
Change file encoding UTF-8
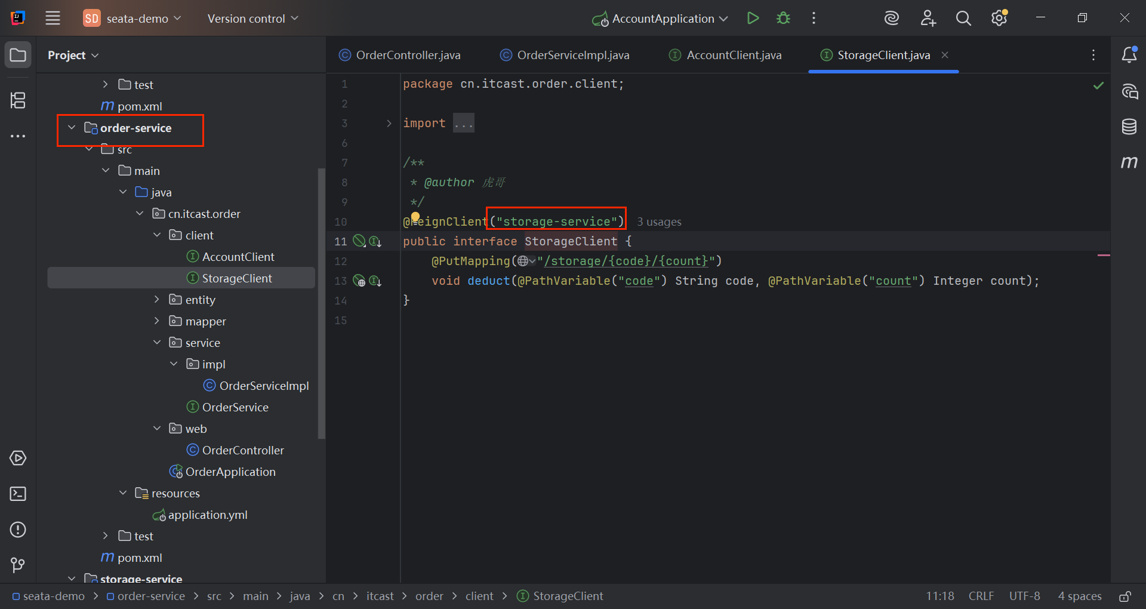click(1025, 596)
